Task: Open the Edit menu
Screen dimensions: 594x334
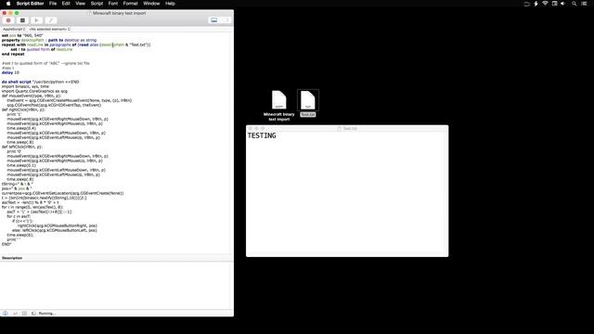Action: click(x=66, y=4)
